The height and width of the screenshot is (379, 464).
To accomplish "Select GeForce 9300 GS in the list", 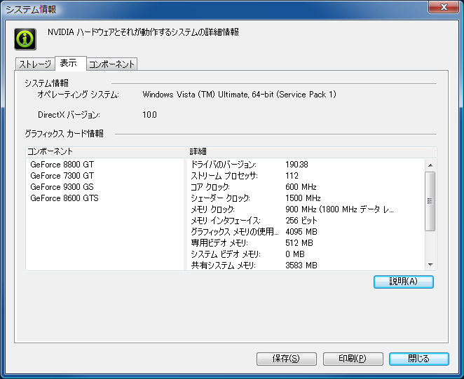I will pyautogui.click(x=62, y=187).
